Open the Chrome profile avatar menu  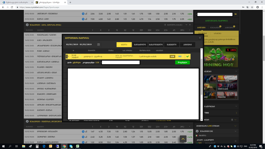(257, 7)
